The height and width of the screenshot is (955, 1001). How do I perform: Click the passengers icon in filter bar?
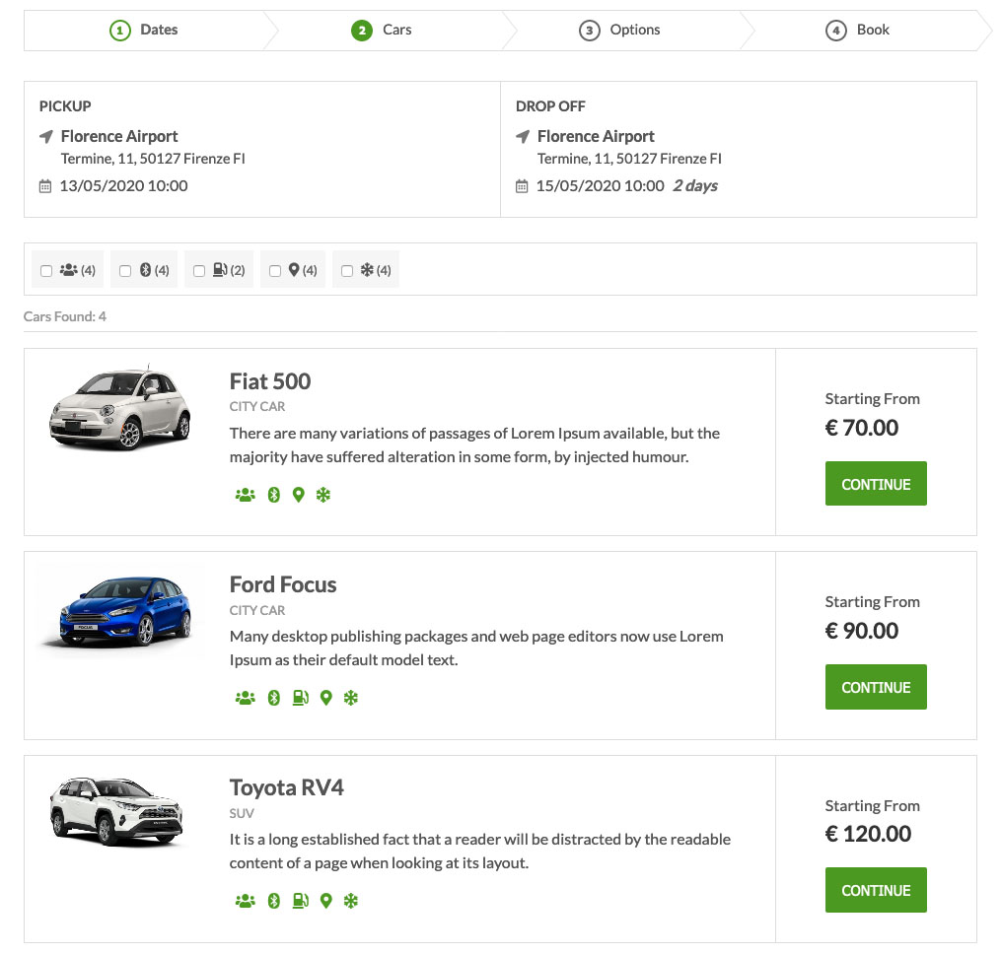click(x=68, y=270)
